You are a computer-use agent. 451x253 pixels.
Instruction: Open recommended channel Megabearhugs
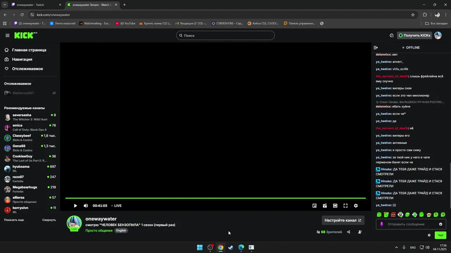[30, 189]
